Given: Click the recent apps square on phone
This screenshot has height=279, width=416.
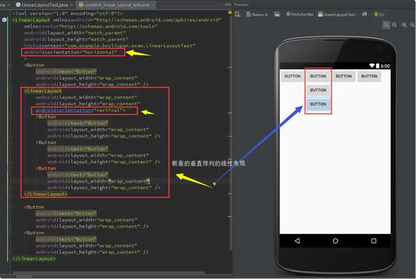Looking at the screenshot, I should pyautogui.click(x=373, y=241).
